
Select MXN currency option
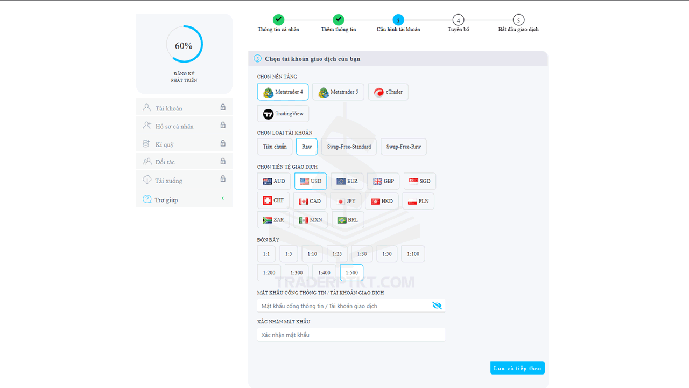311,220
